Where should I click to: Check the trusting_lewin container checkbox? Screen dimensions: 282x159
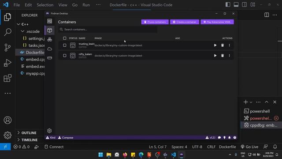point(65,45)
